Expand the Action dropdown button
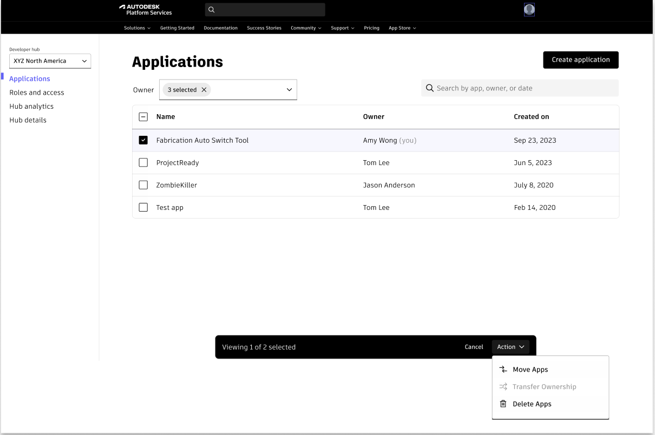The image size is (655, 435). pos(510,347)
